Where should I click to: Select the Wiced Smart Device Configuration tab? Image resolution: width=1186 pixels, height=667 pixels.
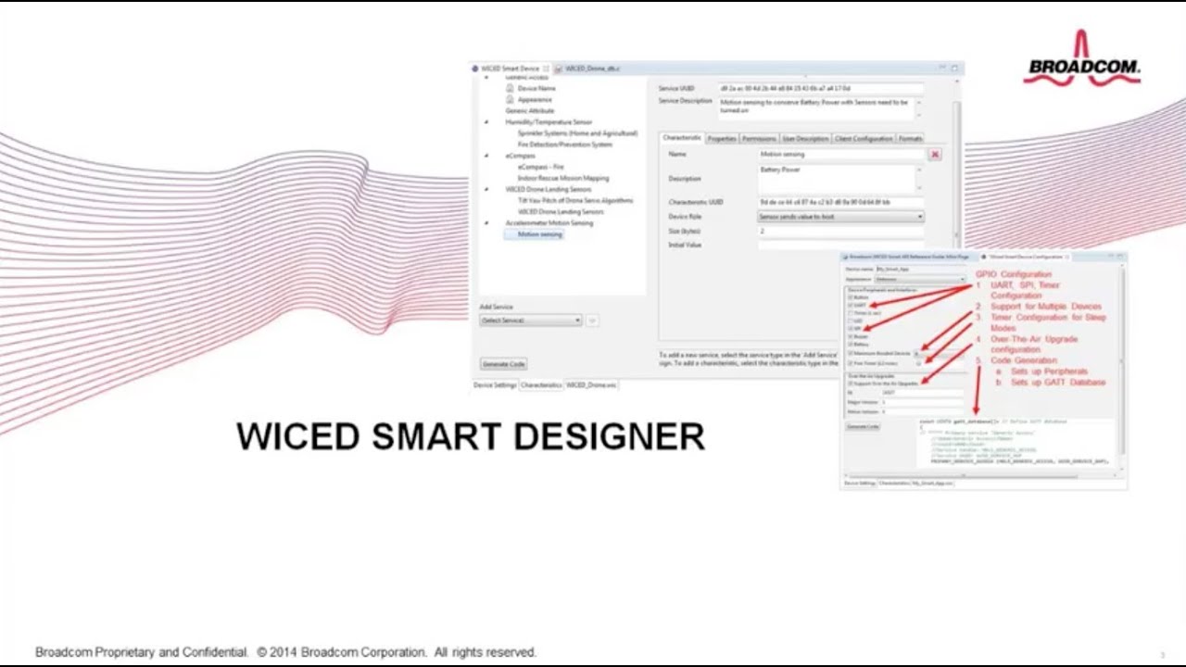tap(1025, 257)
